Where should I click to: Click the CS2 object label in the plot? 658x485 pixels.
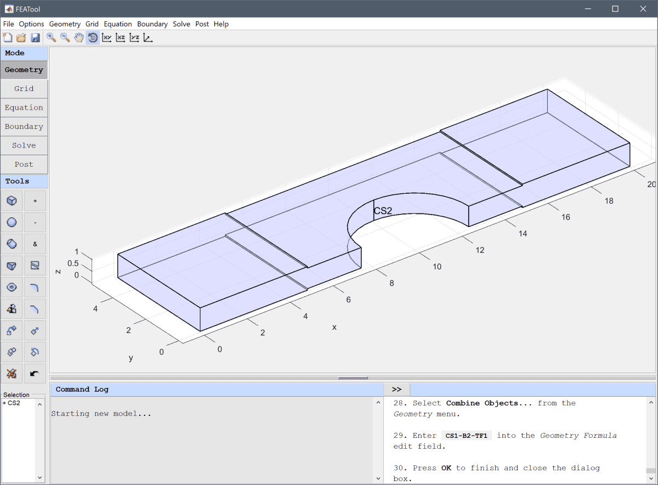coord(383,211)
